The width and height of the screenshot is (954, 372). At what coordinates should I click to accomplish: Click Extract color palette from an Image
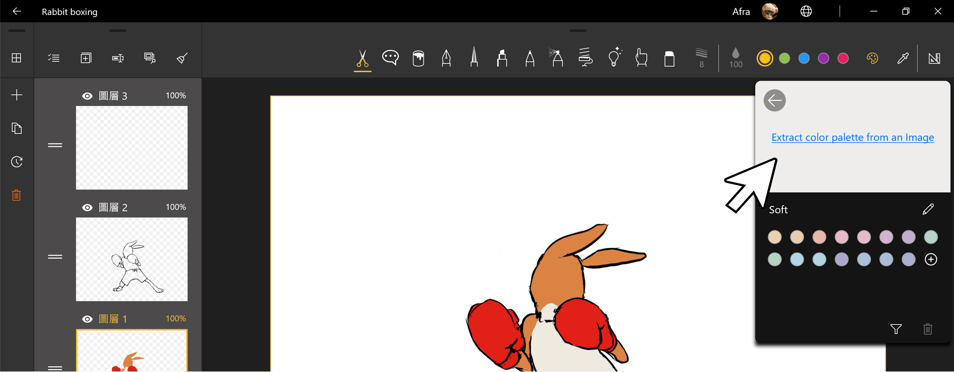click(852, 137)
